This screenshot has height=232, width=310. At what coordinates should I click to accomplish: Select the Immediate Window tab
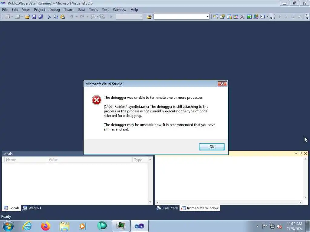click(x=200, y=208)
